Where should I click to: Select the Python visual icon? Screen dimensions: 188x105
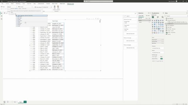click(163, 29)
